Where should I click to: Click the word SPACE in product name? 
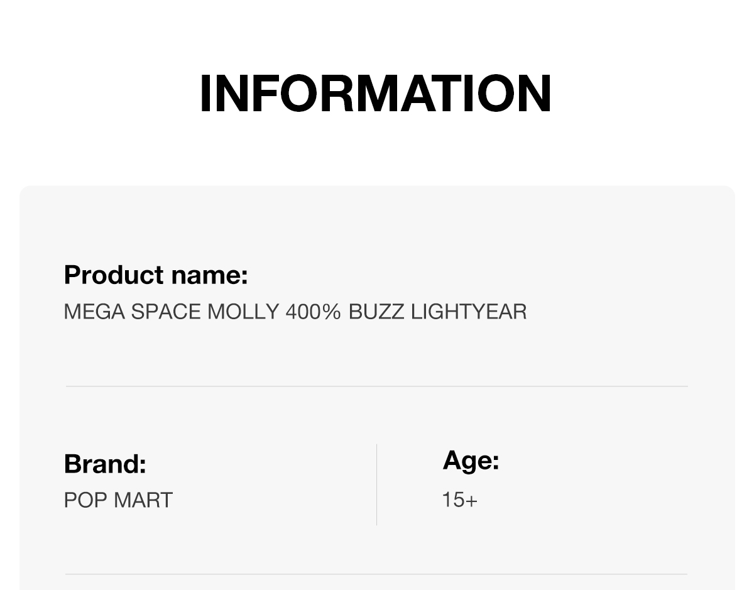[167, 312]
